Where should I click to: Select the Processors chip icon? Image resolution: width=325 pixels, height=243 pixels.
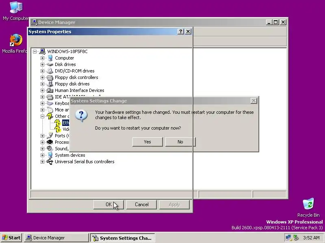pos(50,142)
